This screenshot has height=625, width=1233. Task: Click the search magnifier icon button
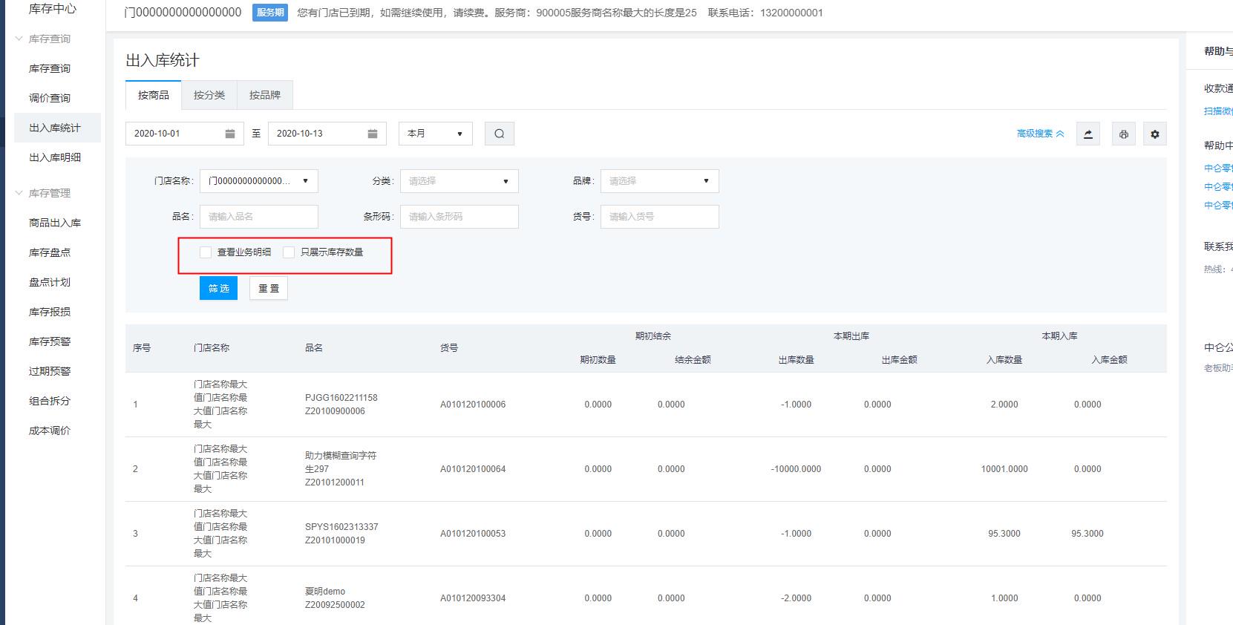tap(499, 134)
